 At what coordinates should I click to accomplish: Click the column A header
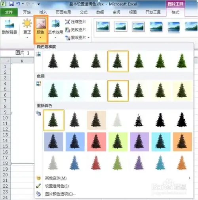(22, 61)
